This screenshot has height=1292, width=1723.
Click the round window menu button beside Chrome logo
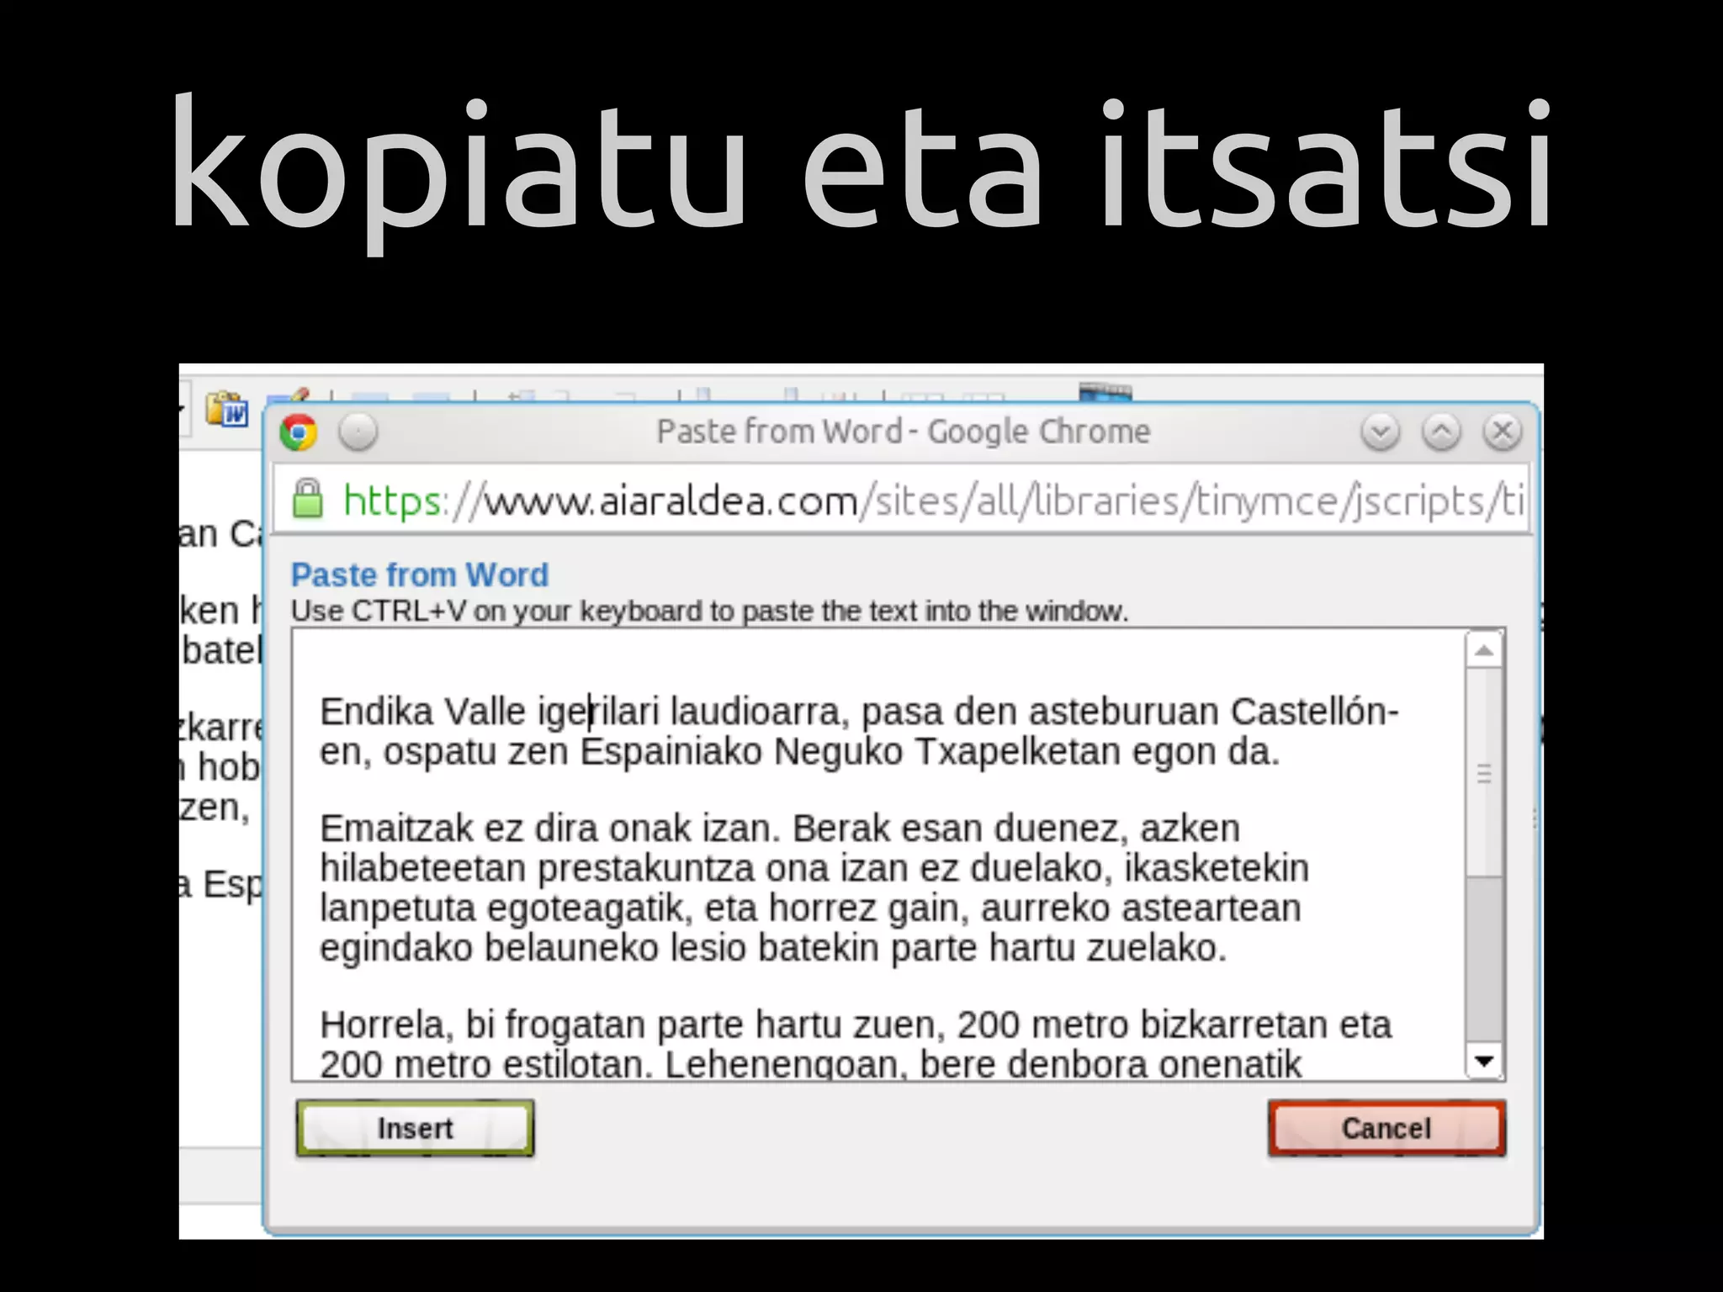358,432
